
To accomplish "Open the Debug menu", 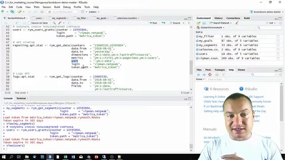I will point(67,7).
